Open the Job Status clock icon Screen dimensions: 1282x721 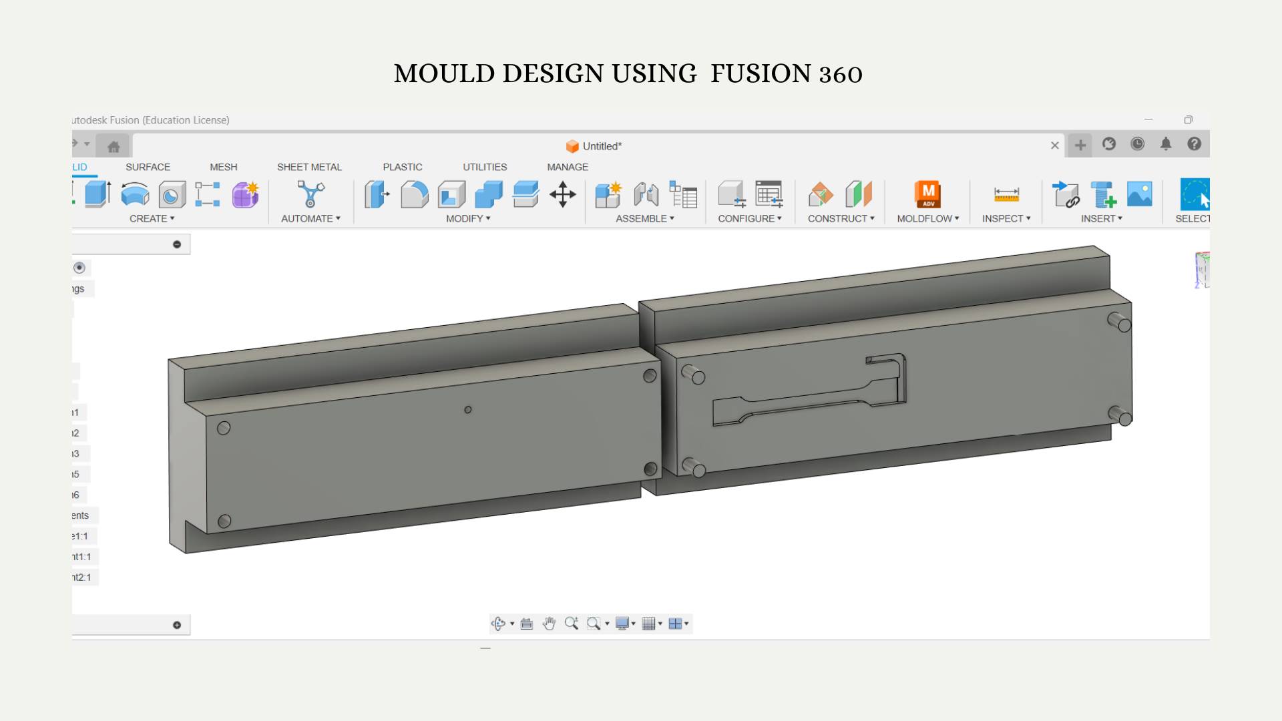pos(1138,144)
